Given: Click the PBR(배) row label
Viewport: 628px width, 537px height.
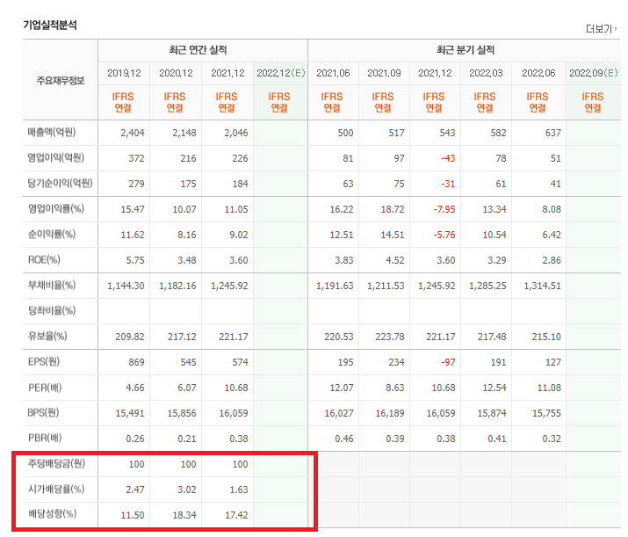Looking at the screenshot, I should (x=45, y=438).
